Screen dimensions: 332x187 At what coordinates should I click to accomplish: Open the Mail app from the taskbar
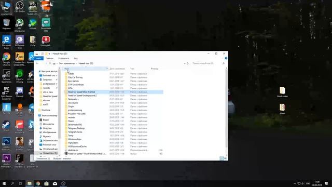click(x=55, y=183)
